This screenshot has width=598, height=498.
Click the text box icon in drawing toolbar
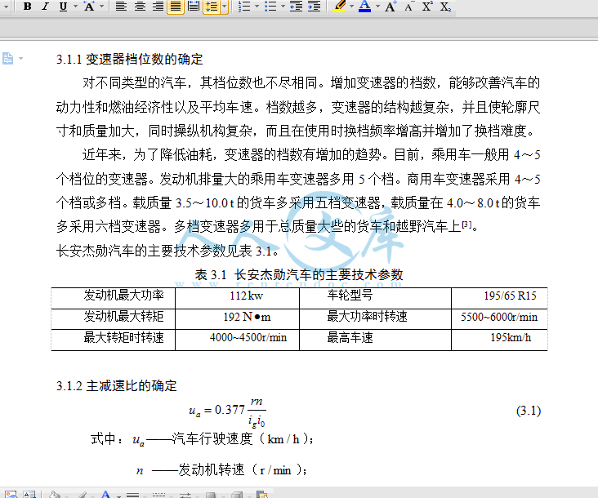(29, 494)
